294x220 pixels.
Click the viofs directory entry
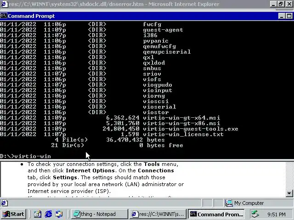(x=152, y=79)
